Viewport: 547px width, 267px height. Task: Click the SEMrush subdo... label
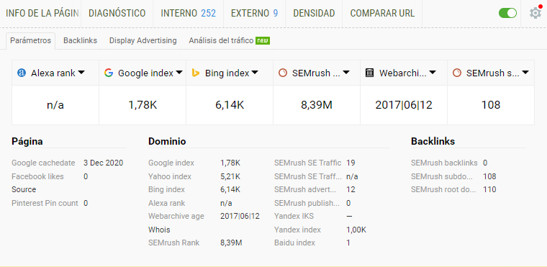coord(442,176)
